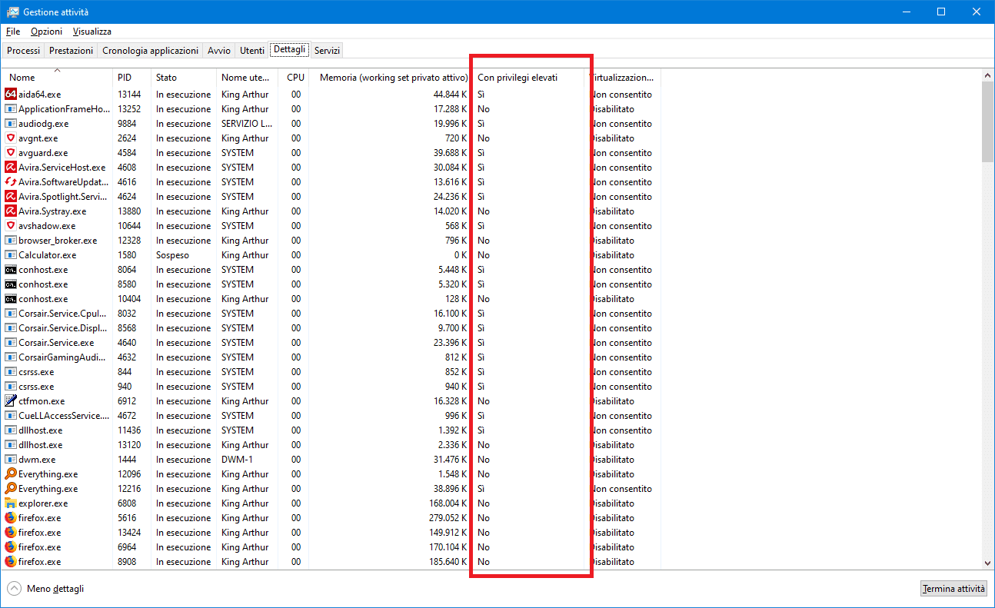Sort by Con privilegi elevati column
Image resolution: width=995 pixels, height=608 pixels.
tap(517, 78)
